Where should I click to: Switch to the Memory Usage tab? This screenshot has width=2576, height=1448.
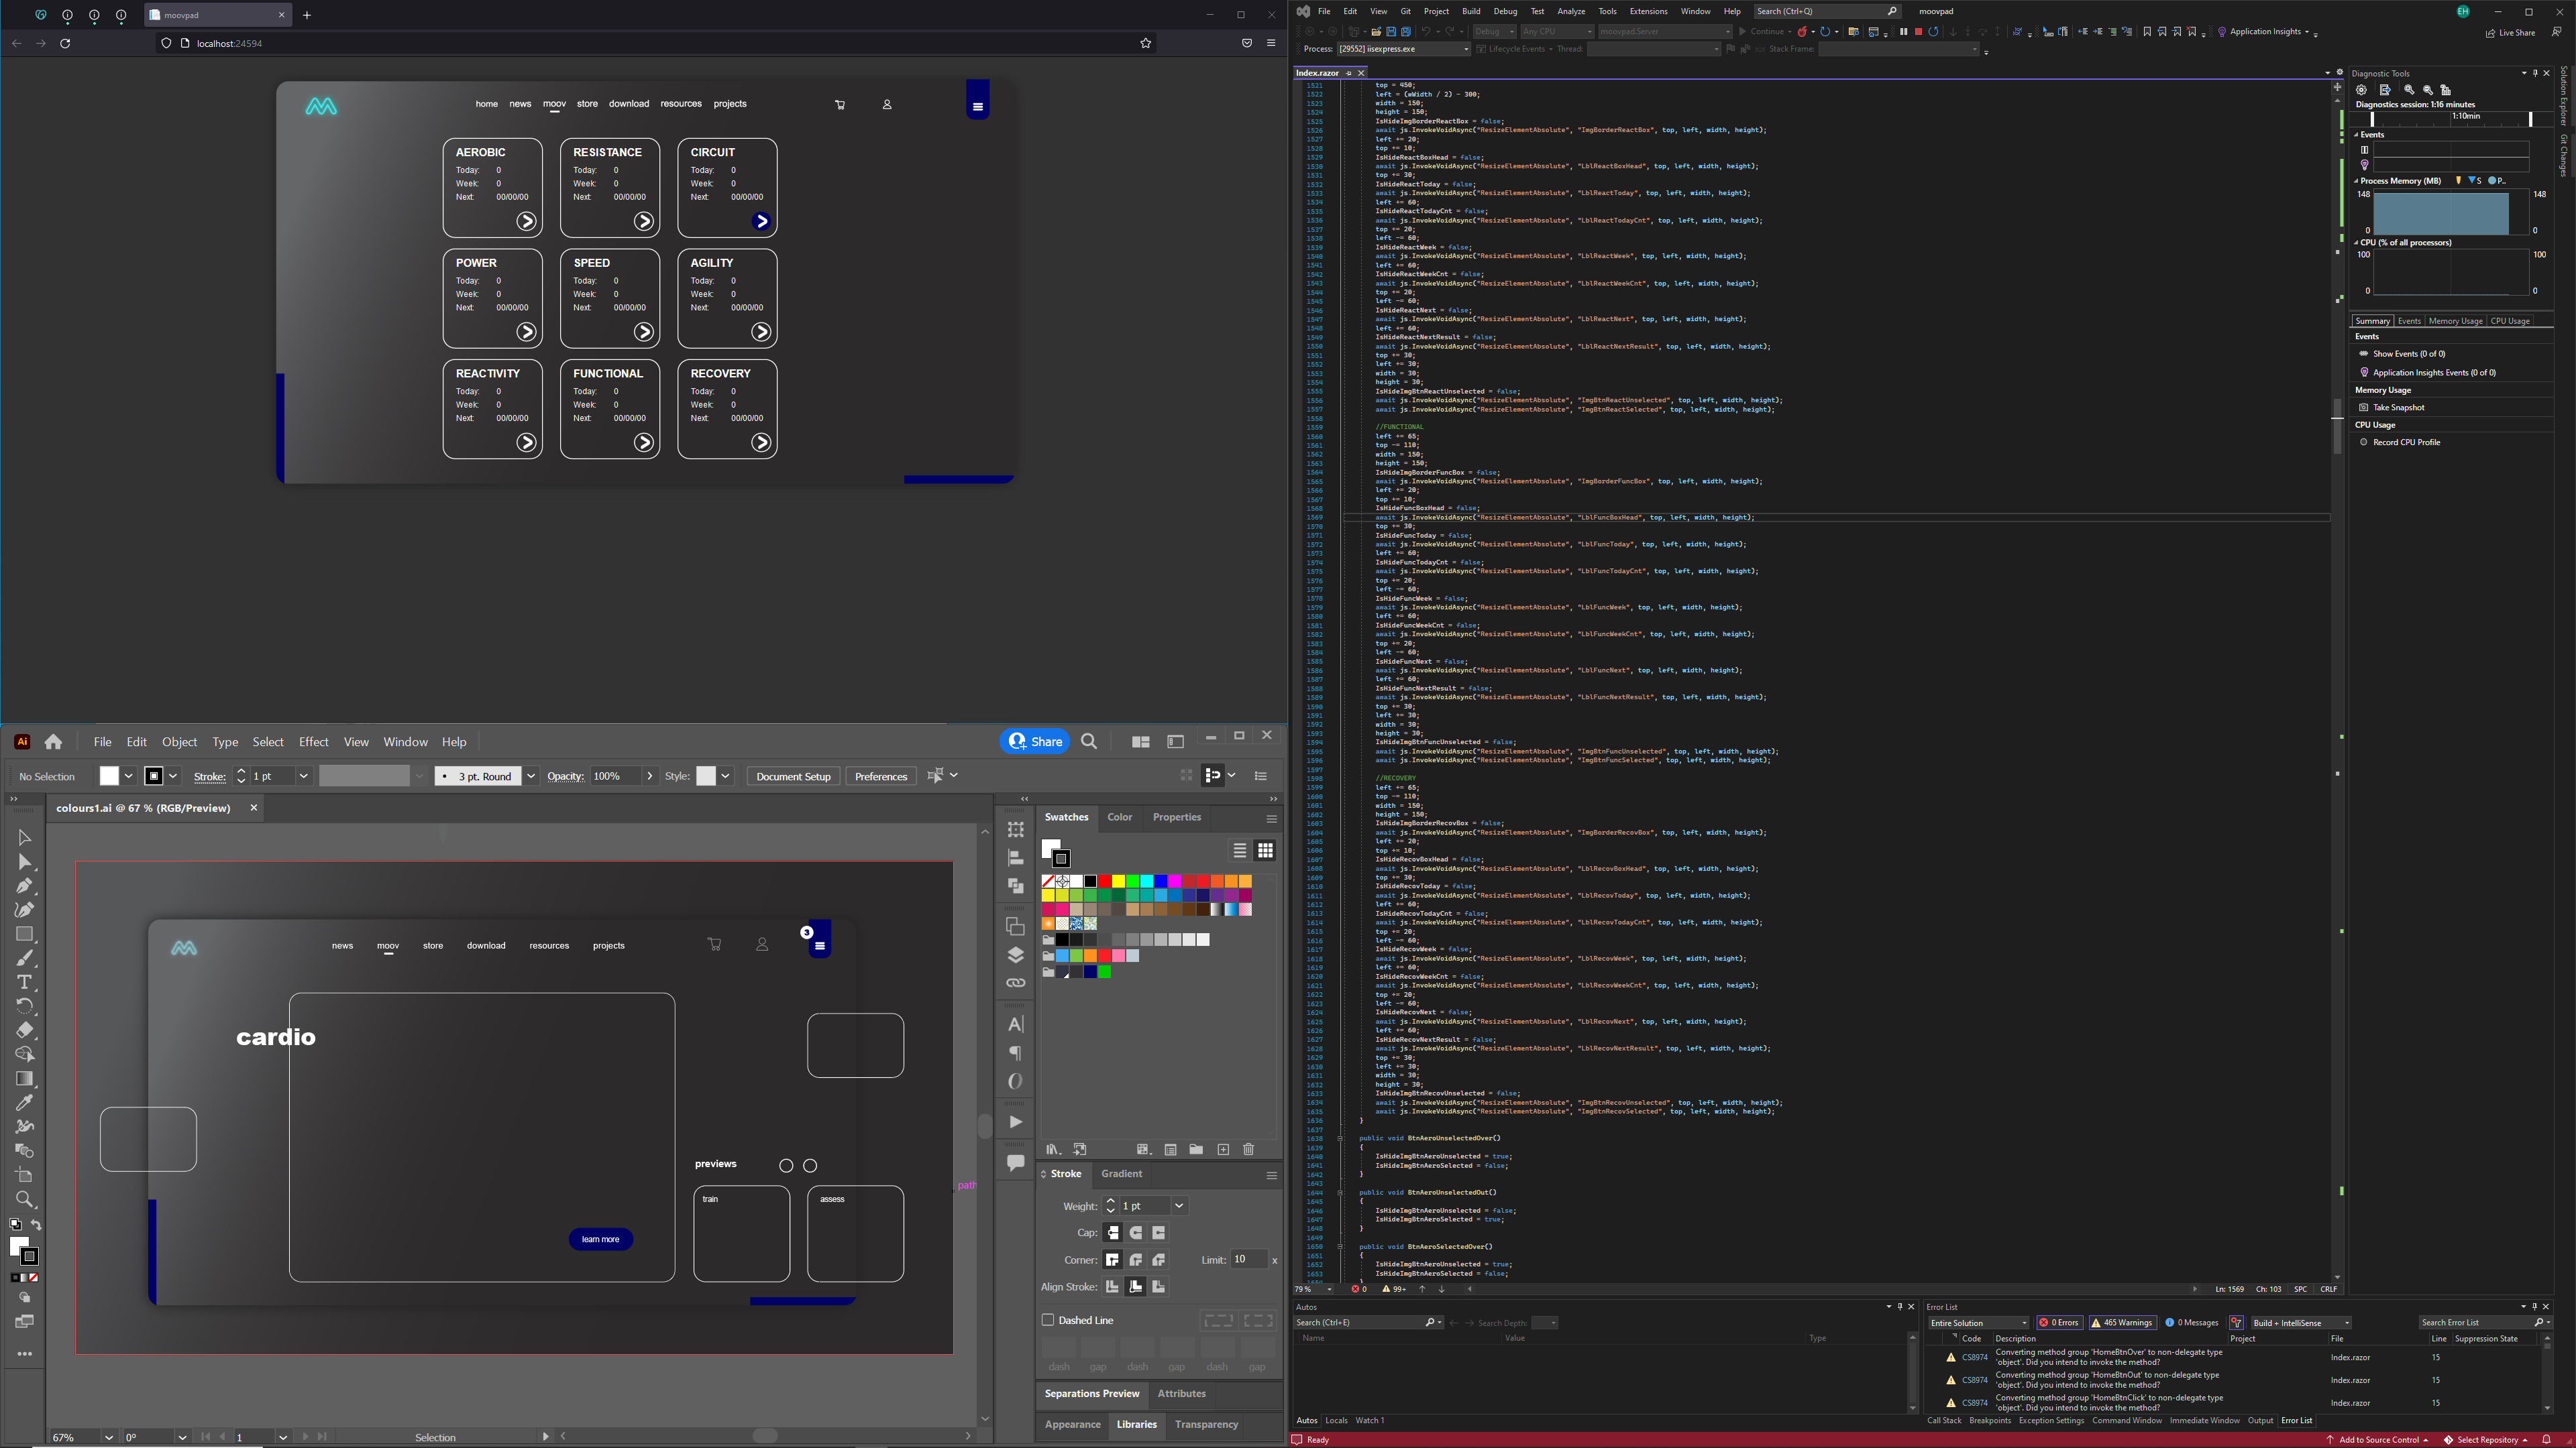pos(2455,321)
